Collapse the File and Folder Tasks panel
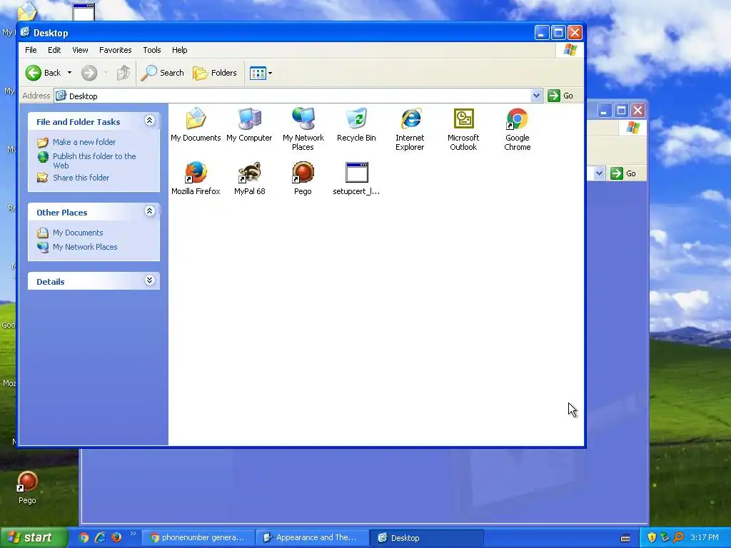 (x=149, y=121)
